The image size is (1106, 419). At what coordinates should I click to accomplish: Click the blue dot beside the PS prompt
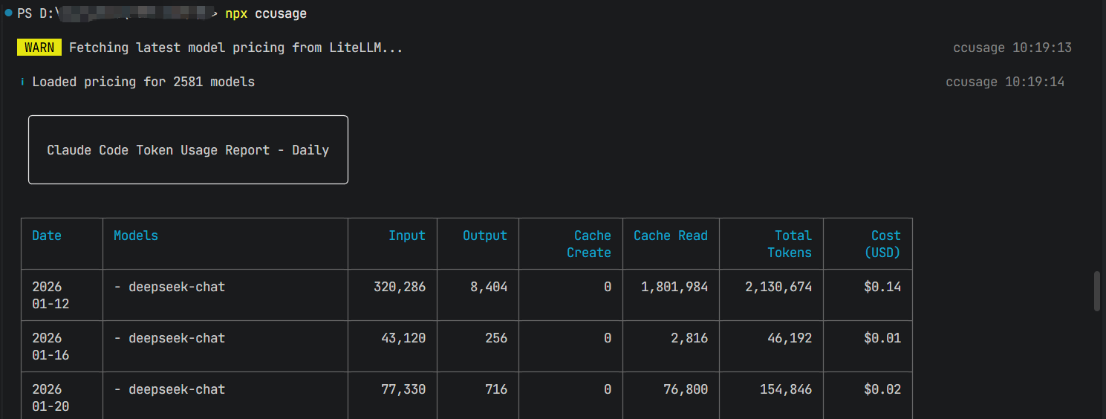tap(8, 13)
